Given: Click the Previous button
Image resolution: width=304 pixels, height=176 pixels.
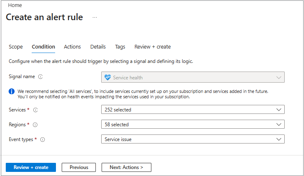Looking at the screenshot, I should (79, 167).
